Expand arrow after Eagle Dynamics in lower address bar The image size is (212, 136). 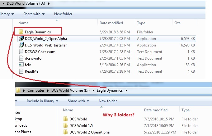coord(126,90)
